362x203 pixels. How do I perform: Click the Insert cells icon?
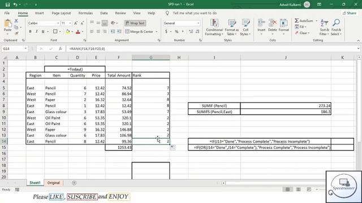click(261, 23)
